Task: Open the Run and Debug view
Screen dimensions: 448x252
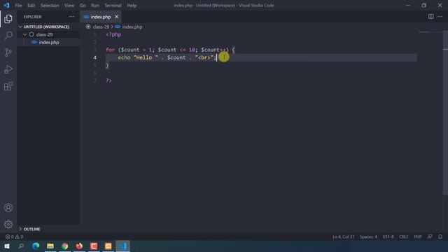Action: point(8,69)
